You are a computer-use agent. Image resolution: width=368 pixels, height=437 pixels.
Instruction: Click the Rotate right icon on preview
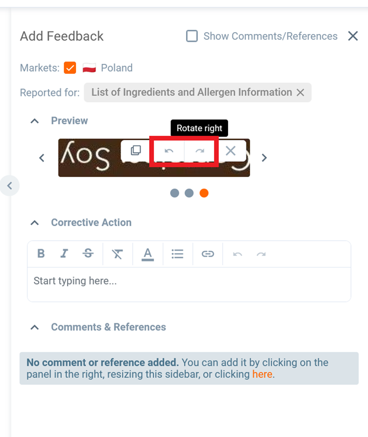(x=200, y=151)
